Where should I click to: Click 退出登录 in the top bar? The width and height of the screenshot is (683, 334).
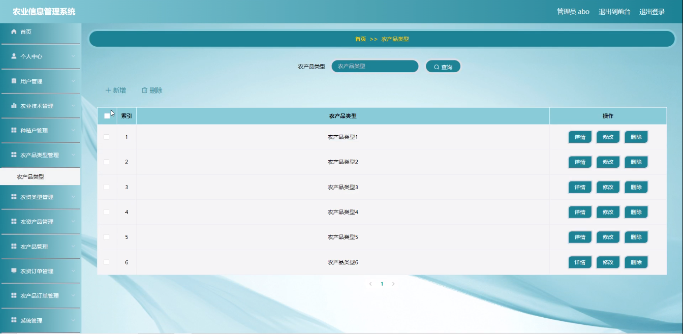click(652, 12)
